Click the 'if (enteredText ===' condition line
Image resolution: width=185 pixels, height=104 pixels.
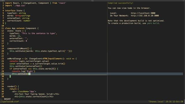tap(34, 69)
